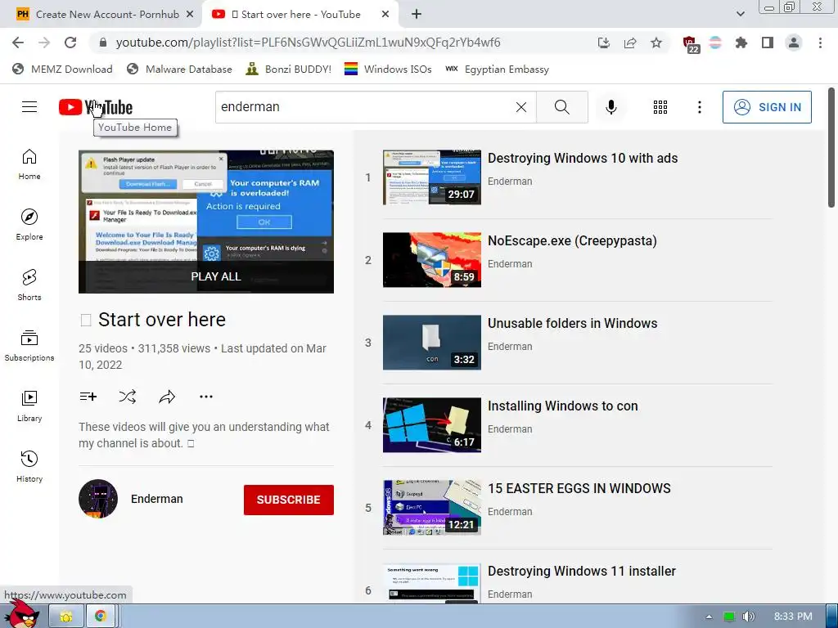This screenshot has height=628, width=838.
Task: Click PLAY ALL on playlist cover
Action: (x=216, y=276)
